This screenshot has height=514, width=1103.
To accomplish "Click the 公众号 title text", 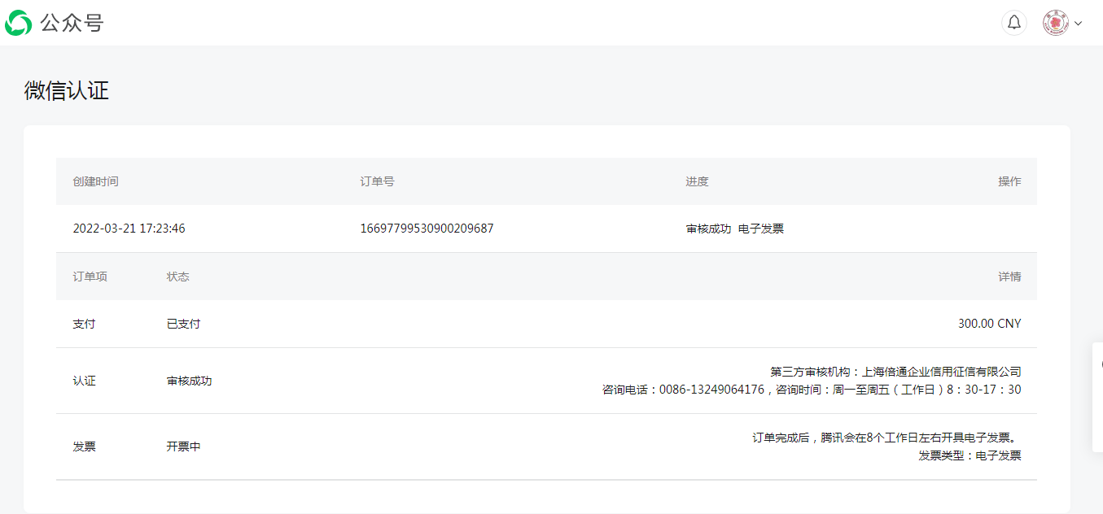I will 72,23.
